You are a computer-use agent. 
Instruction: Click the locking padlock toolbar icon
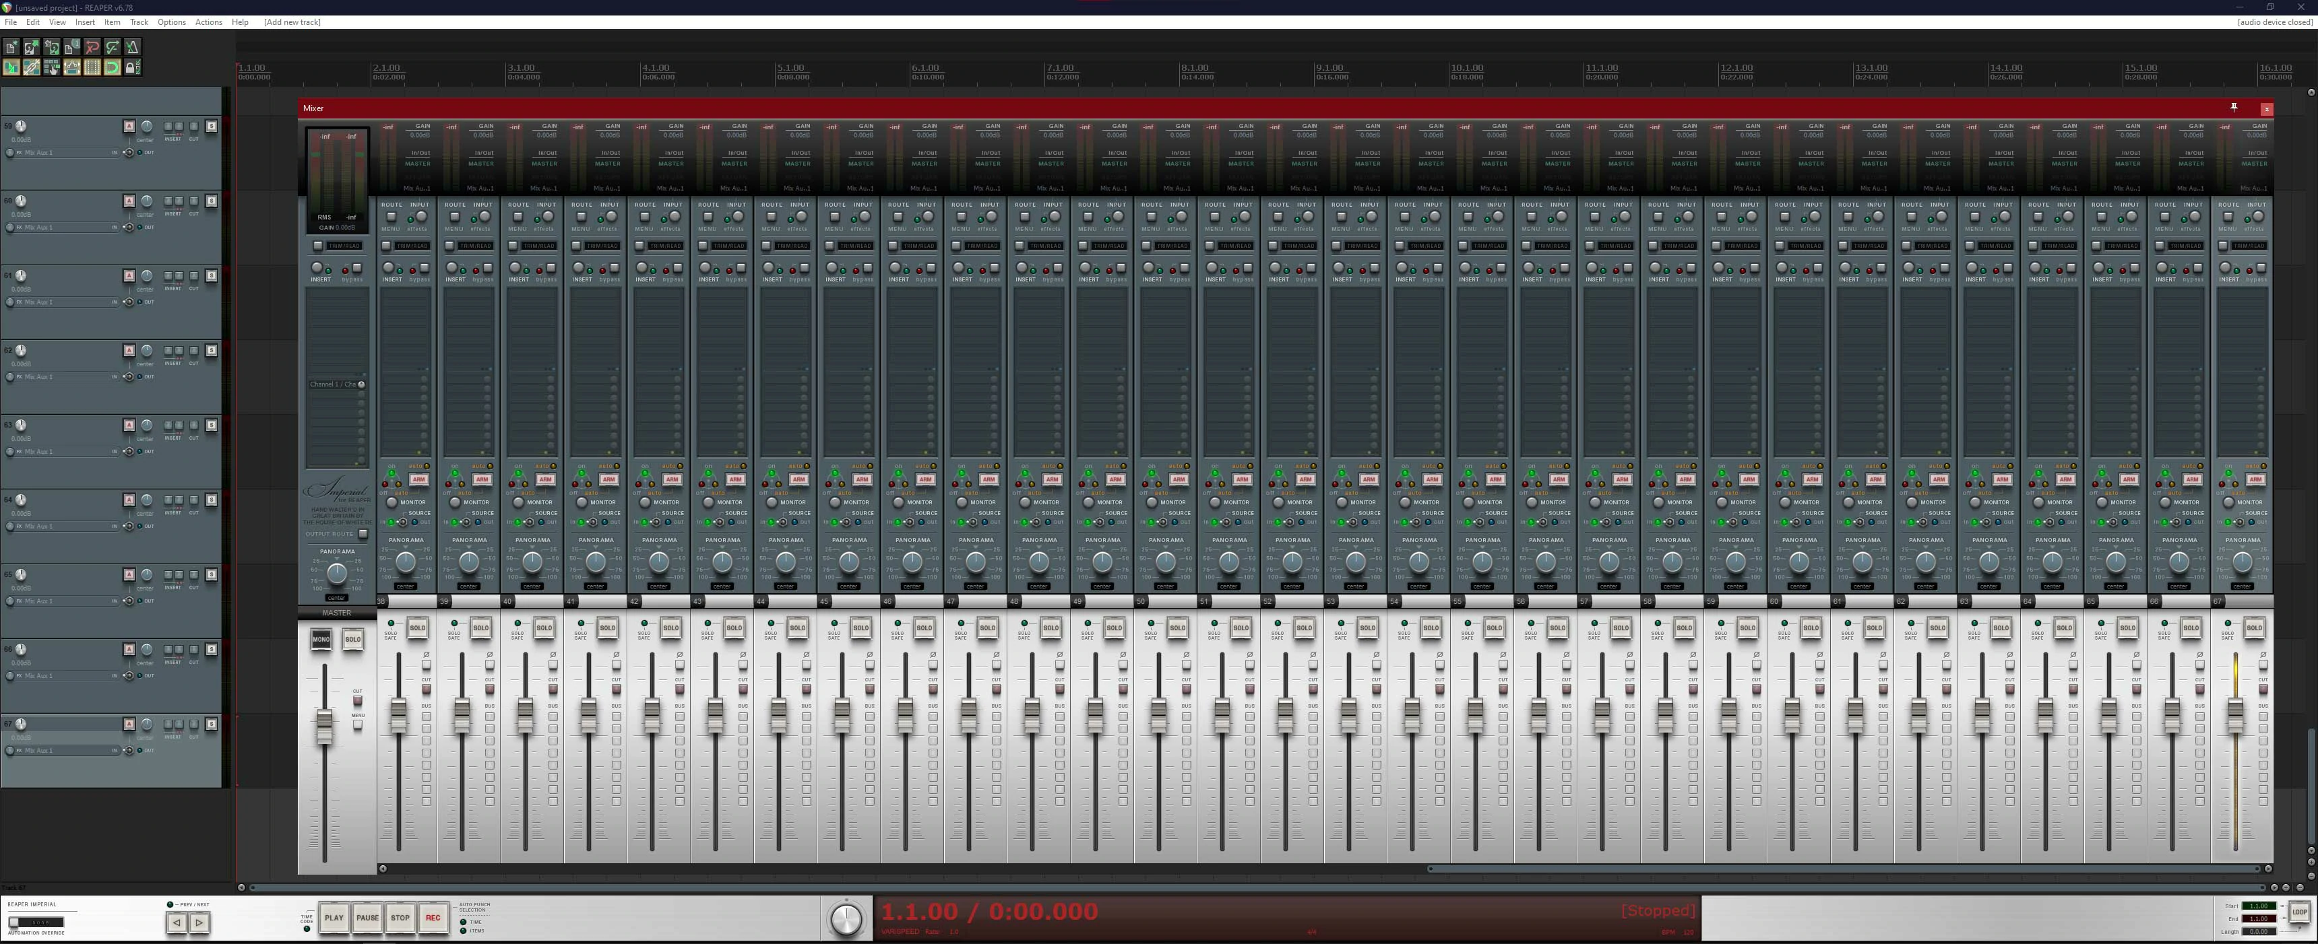pos(131,67)
